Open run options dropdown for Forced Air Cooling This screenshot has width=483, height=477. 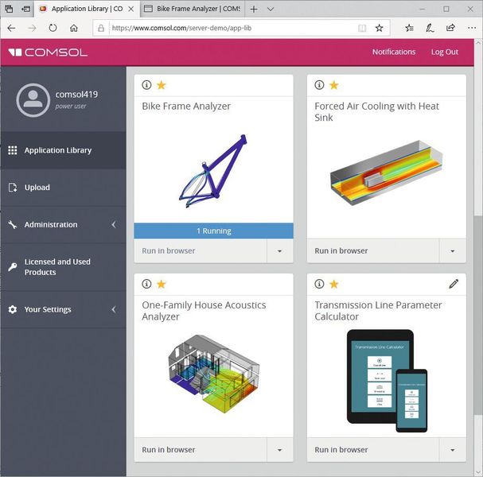point(452,250)
